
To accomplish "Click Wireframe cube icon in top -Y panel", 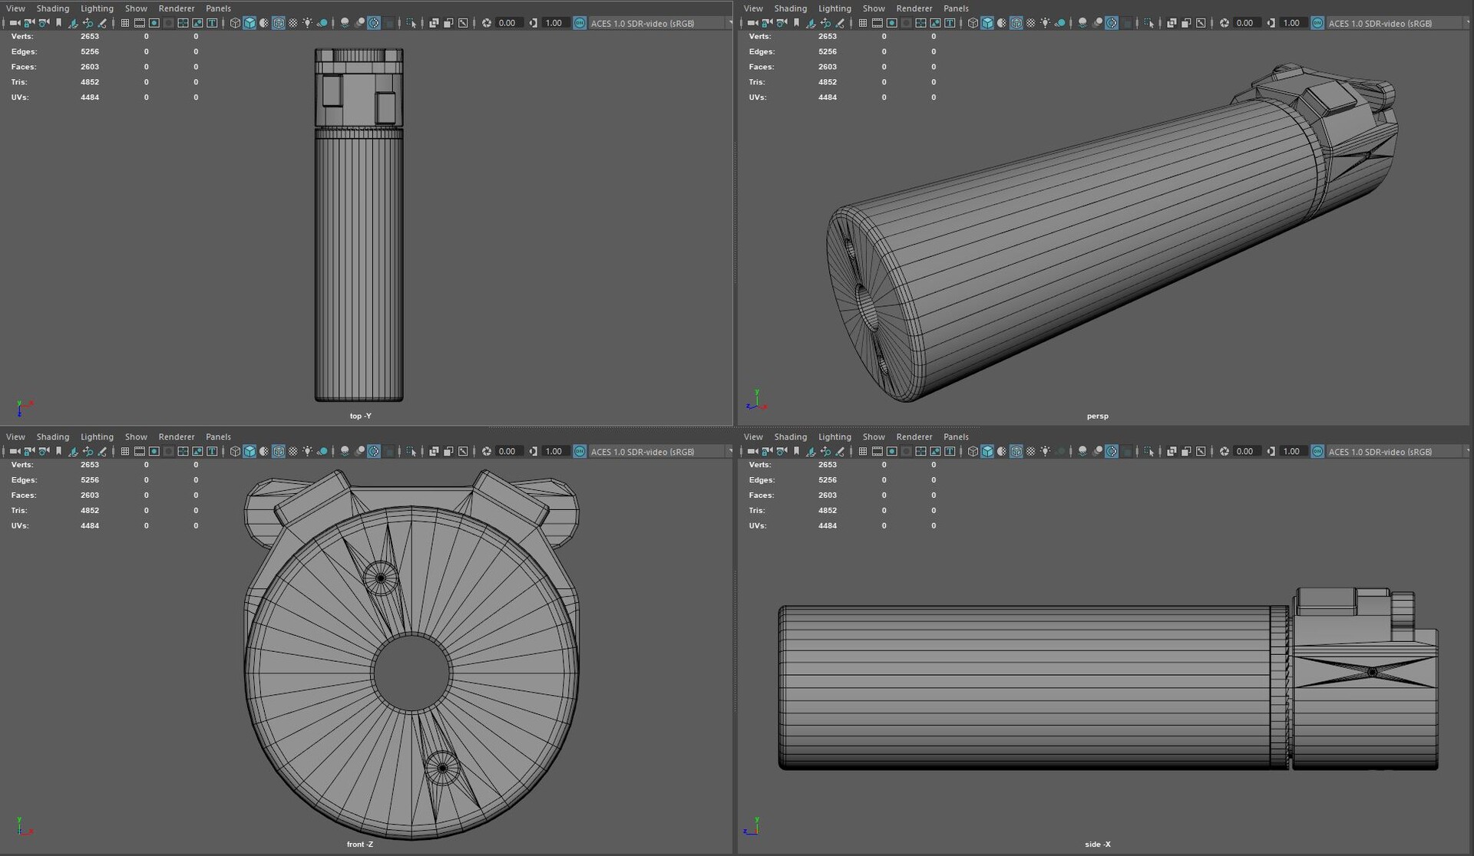I will tap(235, 23).
